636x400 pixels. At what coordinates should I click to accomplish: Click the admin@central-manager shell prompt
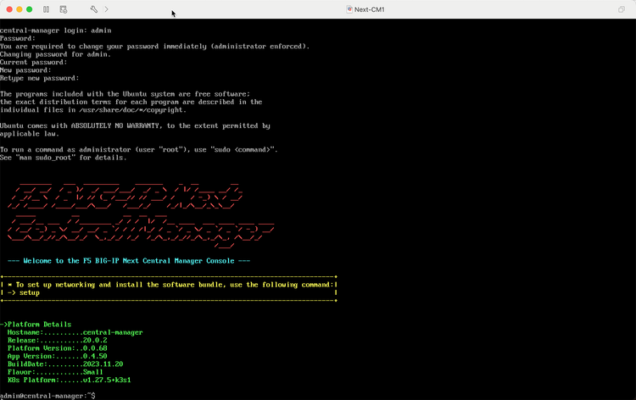tap(47, 396)
